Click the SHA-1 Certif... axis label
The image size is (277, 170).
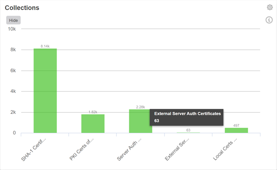point(34,149)
